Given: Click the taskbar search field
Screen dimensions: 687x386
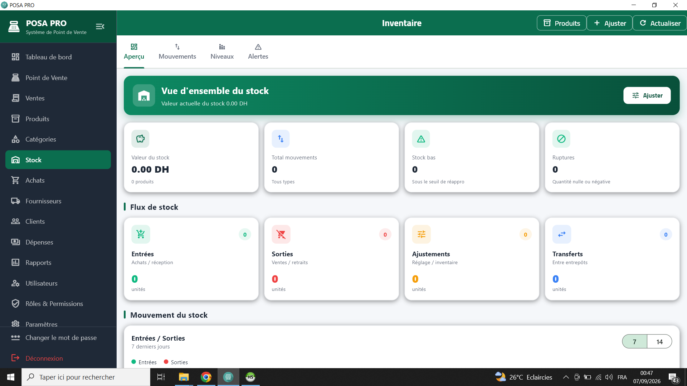Looking at the screenshot, I should coord(86,377).
